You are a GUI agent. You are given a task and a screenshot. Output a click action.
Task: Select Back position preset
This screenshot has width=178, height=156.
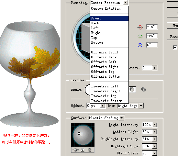(109, 23)
